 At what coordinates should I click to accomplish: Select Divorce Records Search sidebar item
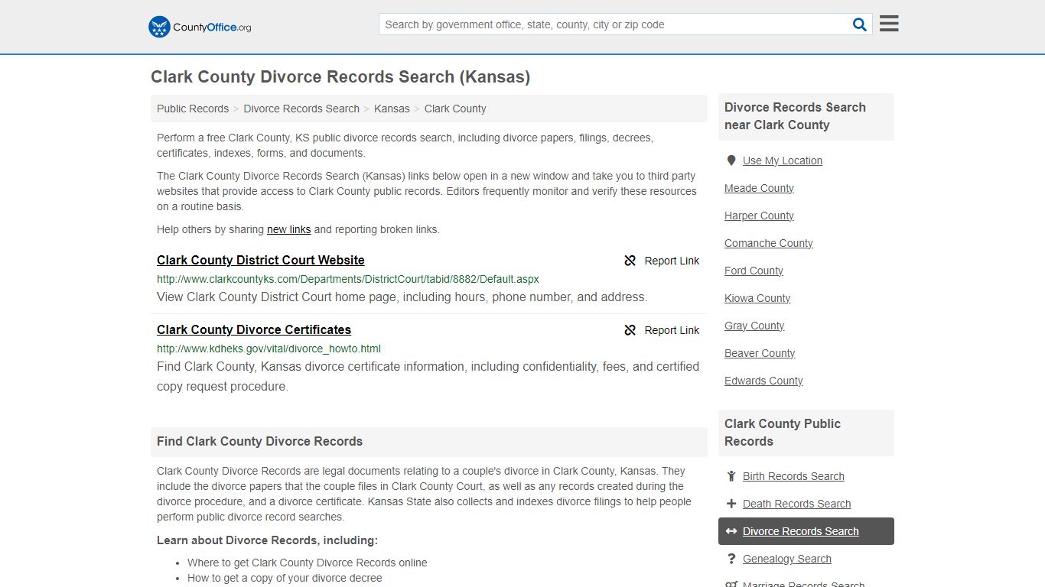(806, 531)
